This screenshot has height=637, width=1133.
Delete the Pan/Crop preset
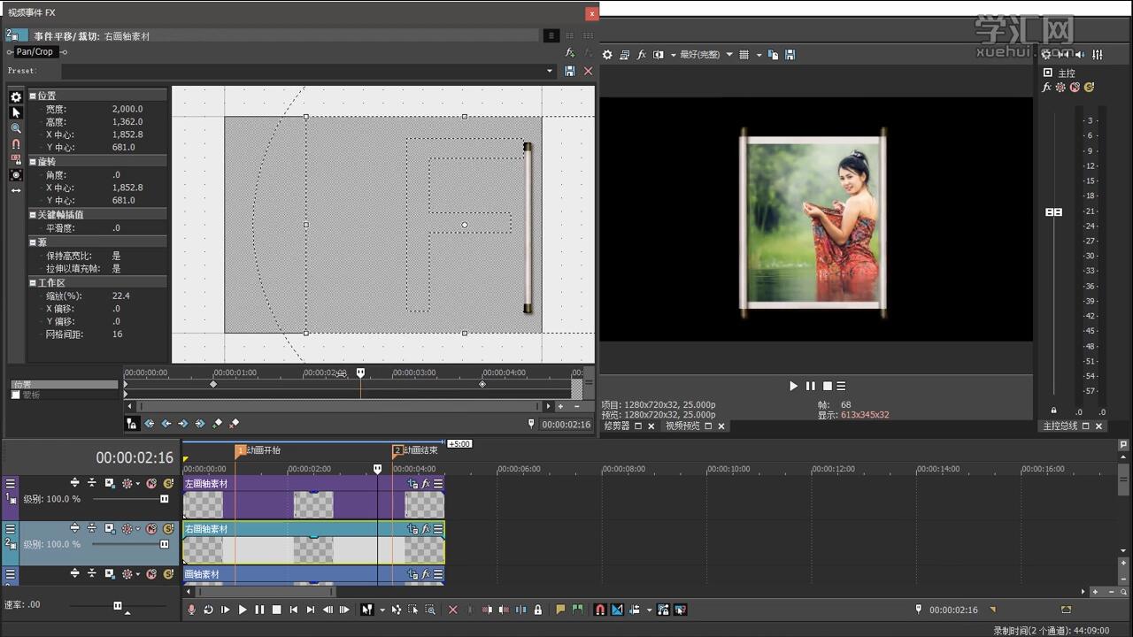click(x=588, y=71)
